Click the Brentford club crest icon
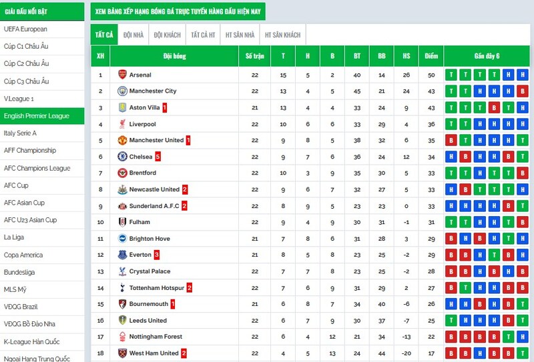Viewport: 534px width, 362px height. pyautogui.click(x=122, y=173)
